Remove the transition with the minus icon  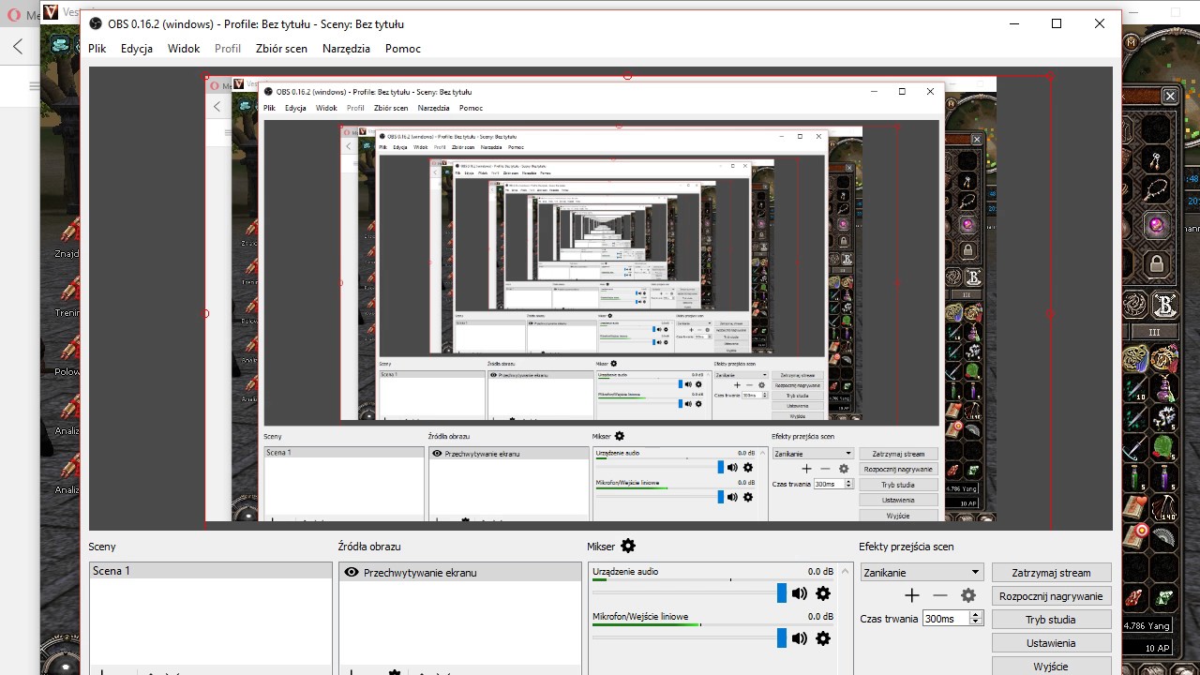[940, 595]
